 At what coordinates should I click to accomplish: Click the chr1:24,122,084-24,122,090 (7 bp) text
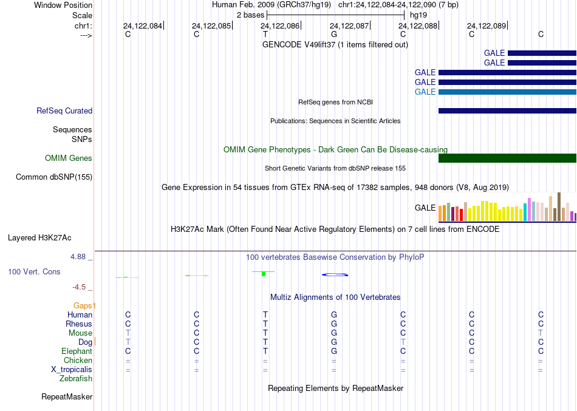[x=398, y=5]
